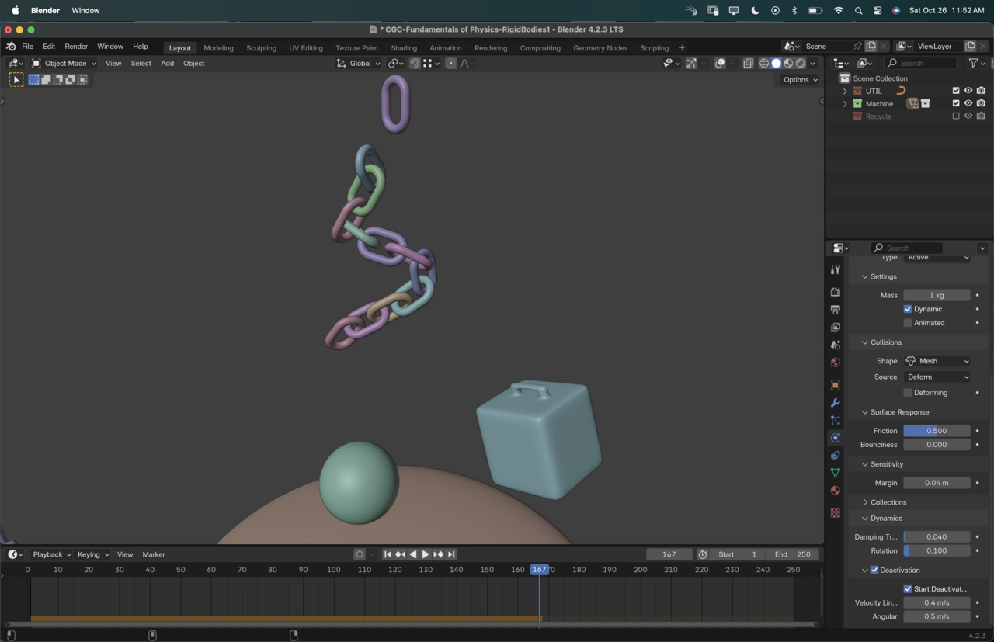994x642 pixels.
Task: Open the collision Source dropdown
Action: point(937,377)
